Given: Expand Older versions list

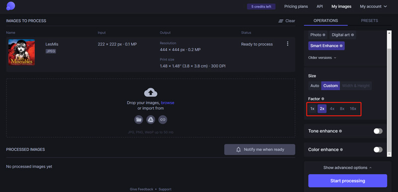Looking at the screenshot, I should [x=322, y=58].
